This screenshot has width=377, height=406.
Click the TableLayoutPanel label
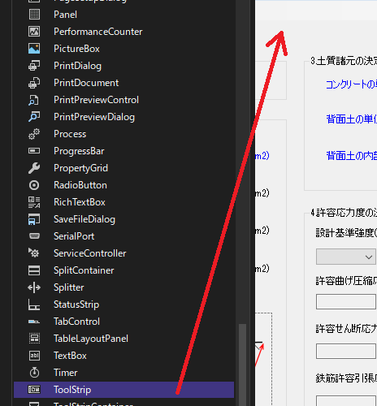tap(91, 339)
